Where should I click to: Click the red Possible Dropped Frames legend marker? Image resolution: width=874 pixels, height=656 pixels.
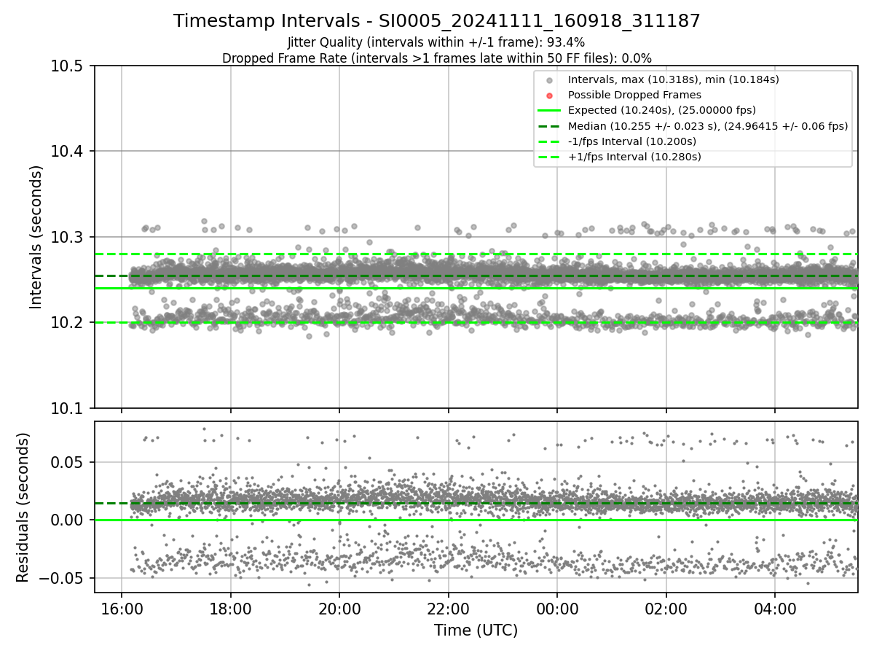tap(549, 95)
